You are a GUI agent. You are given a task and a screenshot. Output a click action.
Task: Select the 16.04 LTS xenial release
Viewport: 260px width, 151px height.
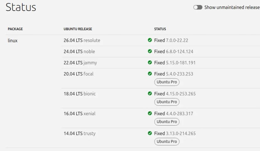pyautogui.click(x=79, y=114)
